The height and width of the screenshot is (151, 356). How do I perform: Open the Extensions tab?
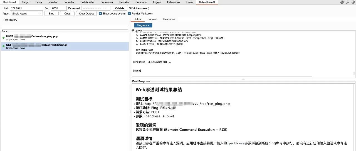pyautogui.click(x=174, y=2)
